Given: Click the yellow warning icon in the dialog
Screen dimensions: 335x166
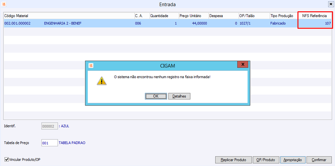Looking at the screenshot, I should (101, 81).
